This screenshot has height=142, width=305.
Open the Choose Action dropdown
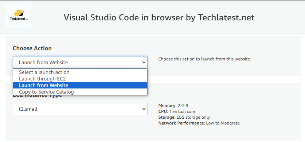pos(80,62)
